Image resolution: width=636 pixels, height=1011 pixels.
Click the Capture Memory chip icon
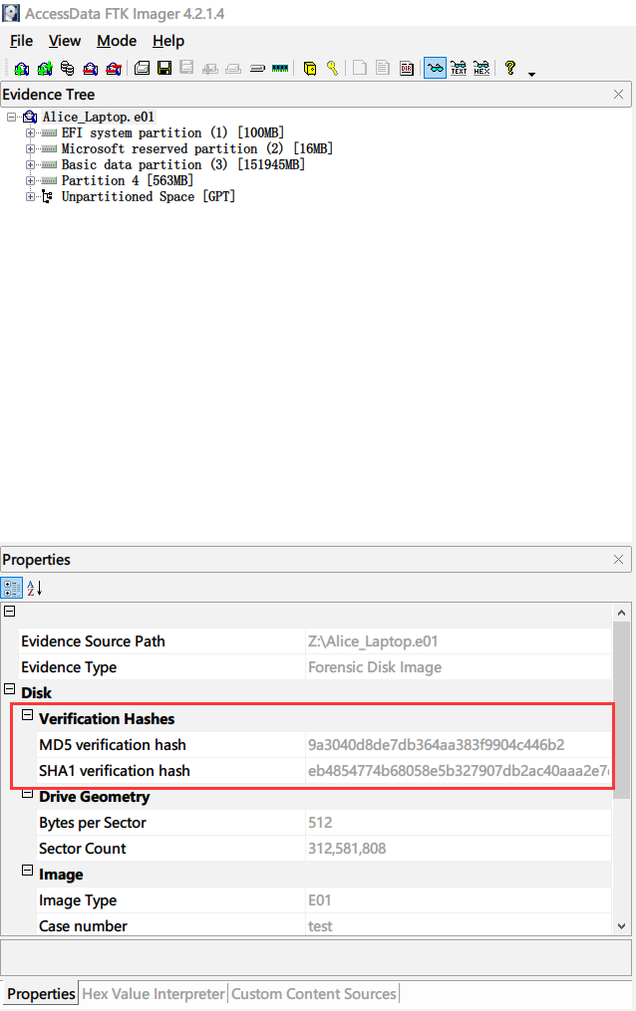(x=280, y=68)
